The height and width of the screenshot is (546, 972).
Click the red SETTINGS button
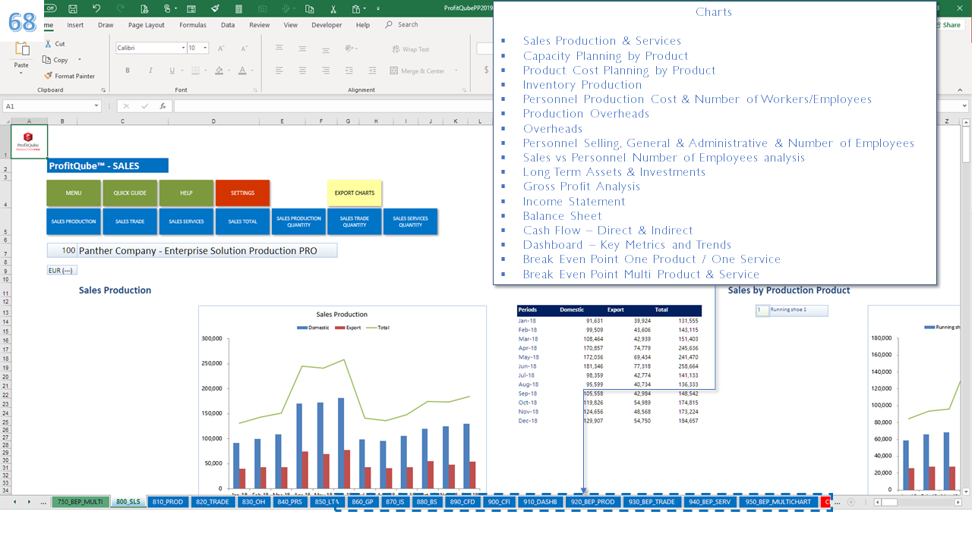pyautogui.click(x=242, y=193)
